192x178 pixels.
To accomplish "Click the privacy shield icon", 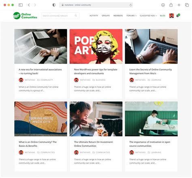I will (54, 5).
